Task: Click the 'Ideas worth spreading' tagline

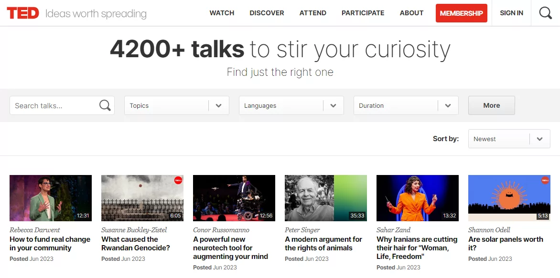Action: (x=96, y=14)
